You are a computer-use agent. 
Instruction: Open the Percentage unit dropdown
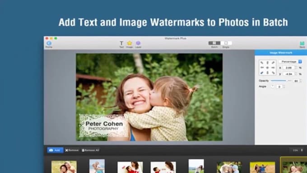290,62
